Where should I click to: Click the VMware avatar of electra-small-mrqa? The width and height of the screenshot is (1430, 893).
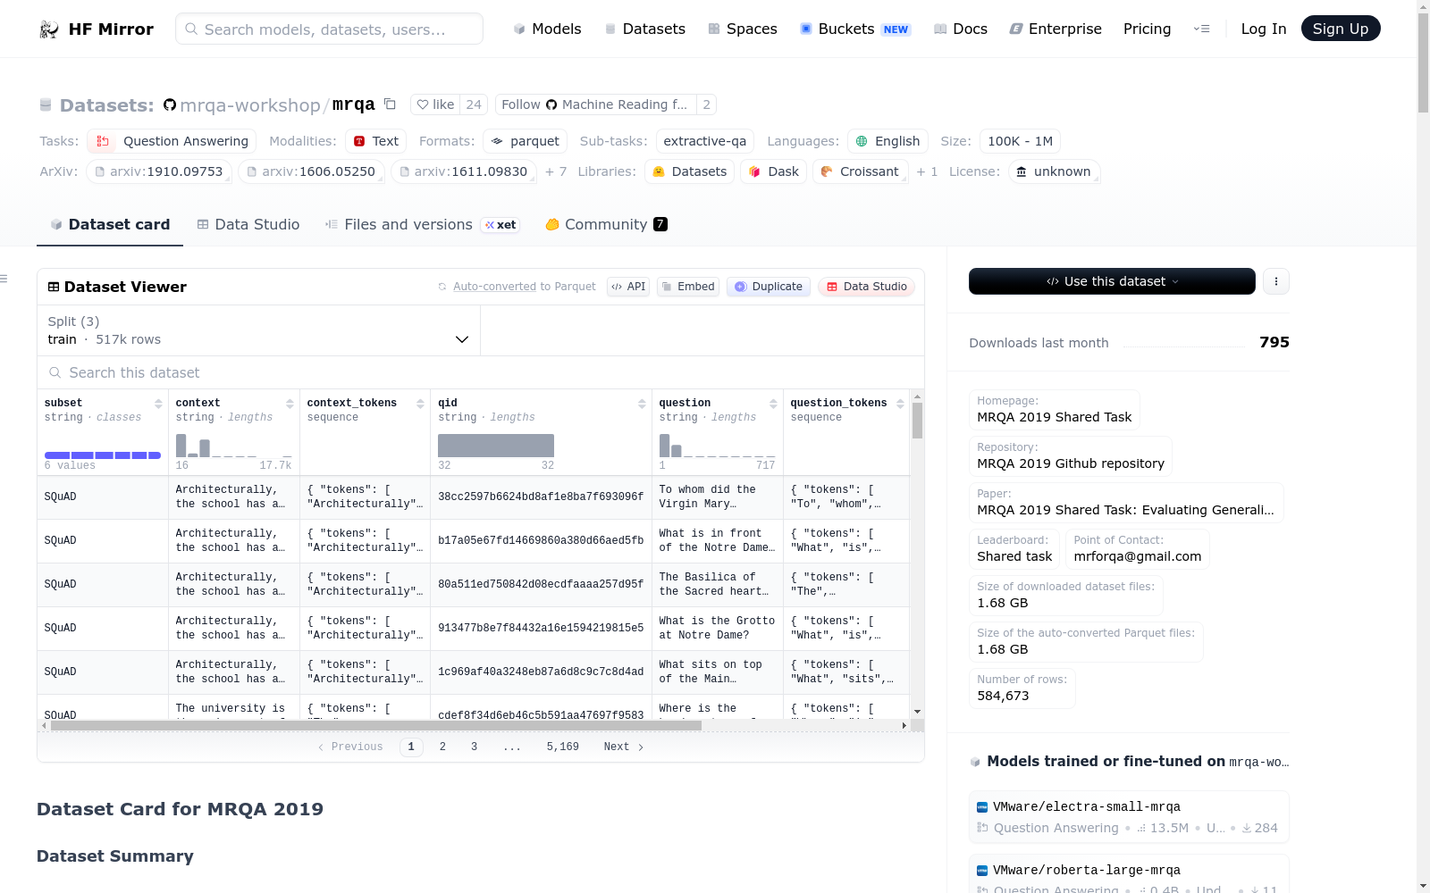point(982,807)
